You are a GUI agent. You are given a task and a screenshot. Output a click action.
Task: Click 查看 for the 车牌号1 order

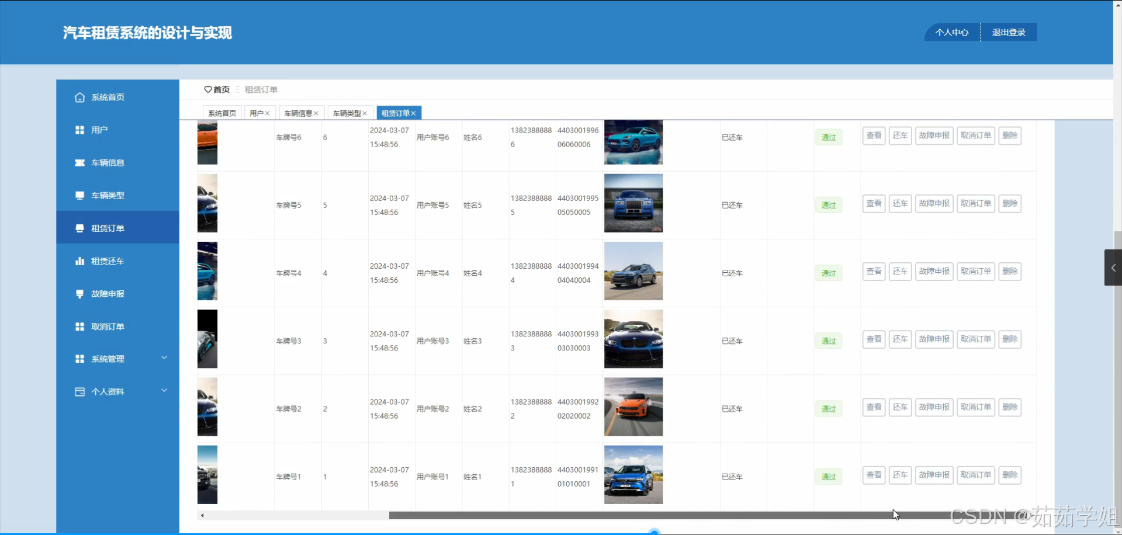874,475
